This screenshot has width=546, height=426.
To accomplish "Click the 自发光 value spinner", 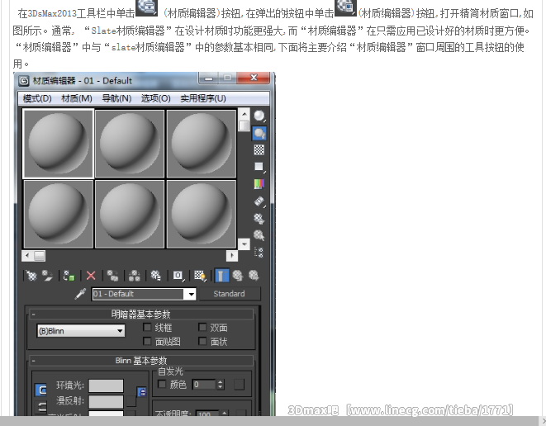I will tap(220, 384).
